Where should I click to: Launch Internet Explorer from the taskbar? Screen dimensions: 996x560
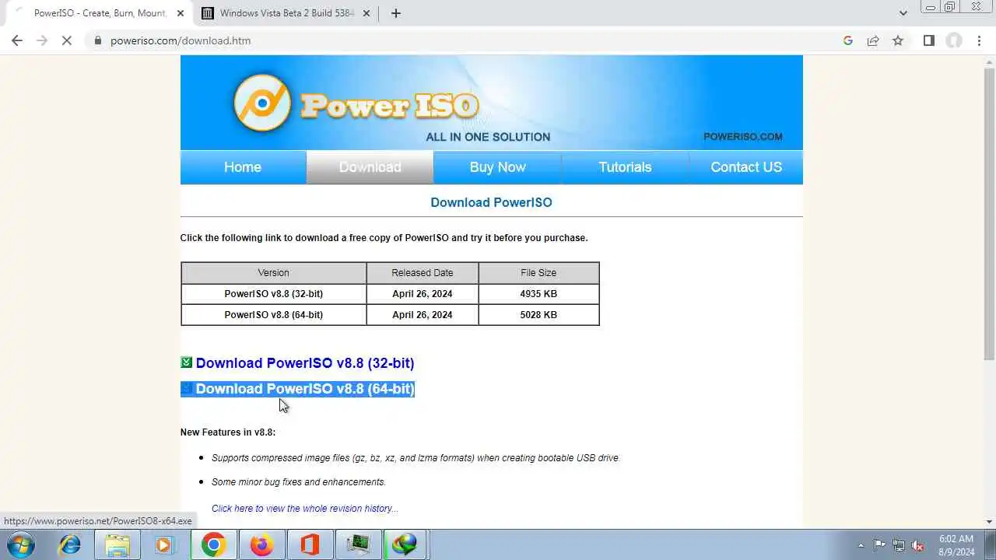pyautogui.click(x=70, y=545)
